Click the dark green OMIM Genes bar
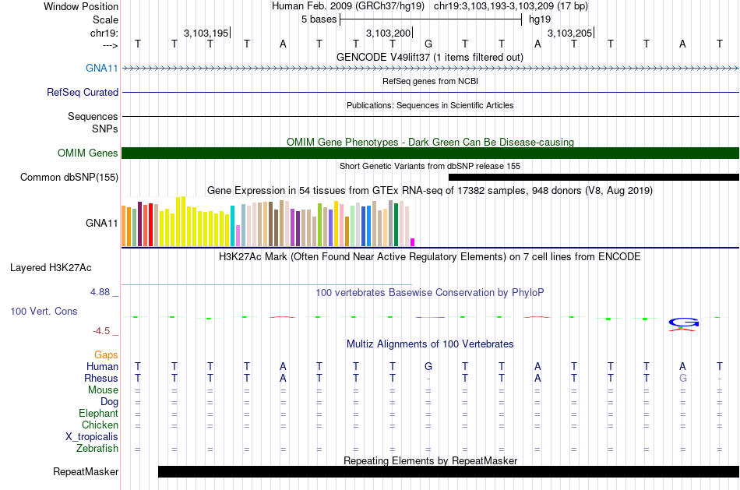 pos(430,153)
